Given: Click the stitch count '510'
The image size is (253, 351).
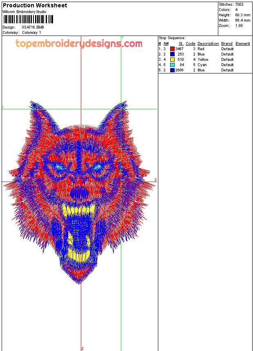Looking at the screenshot, I should 181,60.
